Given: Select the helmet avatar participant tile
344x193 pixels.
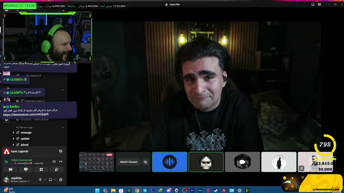Looking at the screenshot, I should tap(242, 162).
